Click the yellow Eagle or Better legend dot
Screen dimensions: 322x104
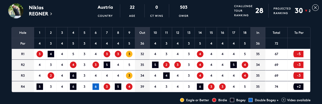click(182, 100)
